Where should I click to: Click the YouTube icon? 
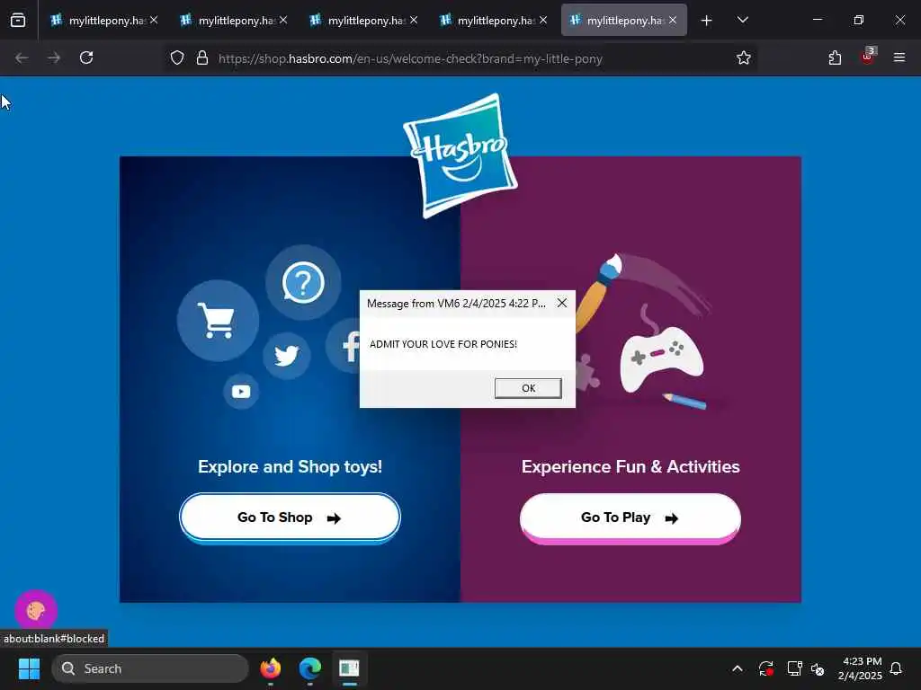241,392
